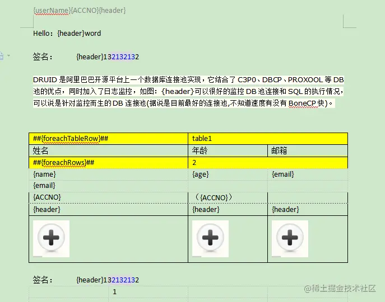Image resolution: width=385 pixels, height=302 pixels.
Task: Select the plus image in middle column
Action: [210, 239]
